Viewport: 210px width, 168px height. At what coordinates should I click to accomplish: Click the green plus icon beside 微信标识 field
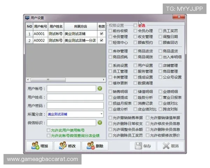click(100, 122)
